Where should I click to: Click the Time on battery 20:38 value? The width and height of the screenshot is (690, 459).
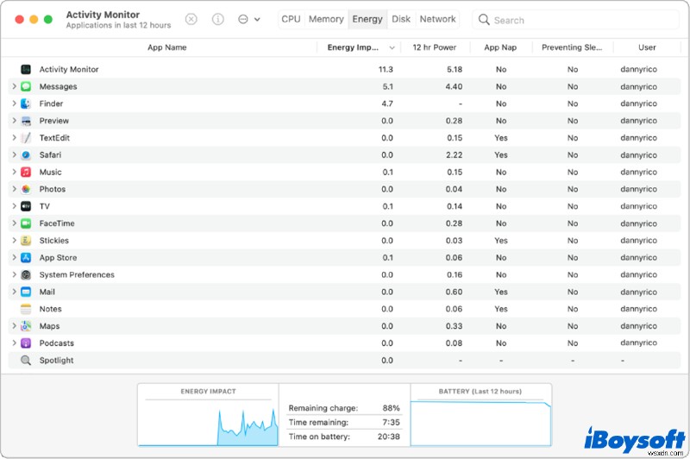(x=389, y=437)
